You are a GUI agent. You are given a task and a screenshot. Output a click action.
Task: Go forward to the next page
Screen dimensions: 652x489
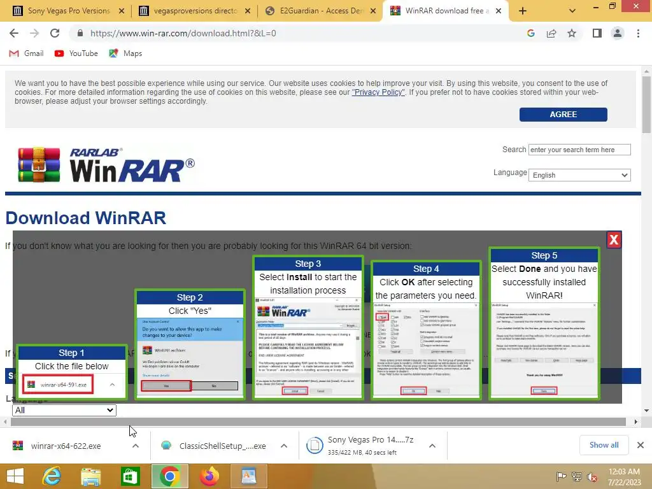[34, 33]
